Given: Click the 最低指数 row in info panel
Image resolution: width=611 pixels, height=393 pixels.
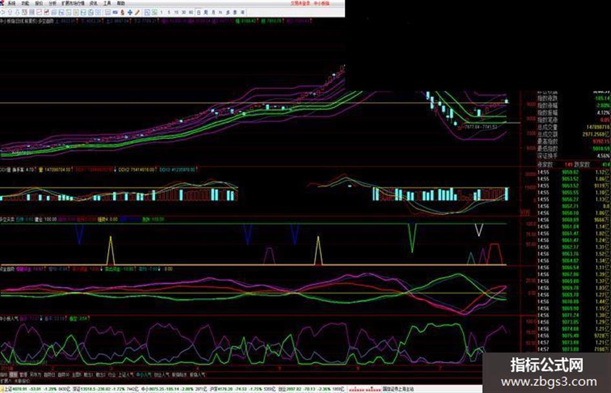Looking at the screenshot, I should [x=573, y=148].
